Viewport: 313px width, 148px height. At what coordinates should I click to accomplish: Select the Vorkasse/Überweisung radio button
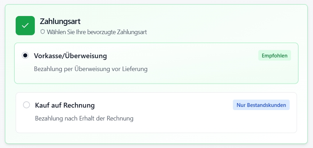click(x=25, y=56)
